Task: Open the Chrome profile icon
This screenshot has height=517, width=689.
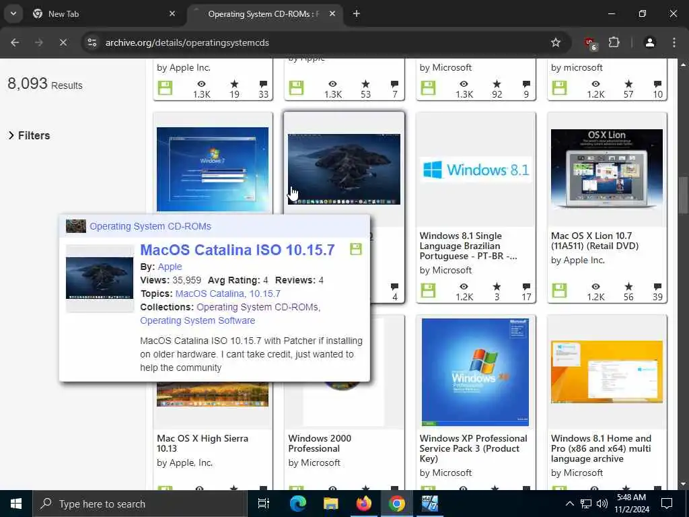Action: [x=650, y=42]
